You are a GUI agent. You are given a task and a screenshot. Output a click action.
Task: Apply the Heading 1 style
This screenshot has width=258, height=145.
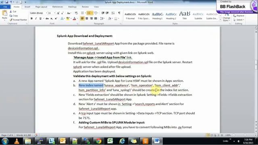point(158,16)
